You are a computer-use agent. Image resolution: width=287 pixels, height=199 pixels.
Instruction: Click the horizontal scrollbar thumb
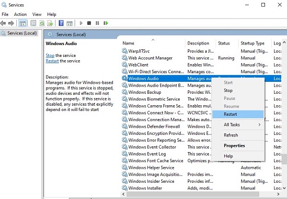[193, 194]
